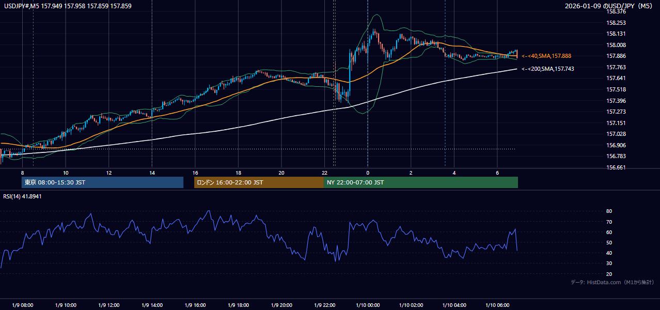Click price axis label 156.661

click(x=616, y=167)
